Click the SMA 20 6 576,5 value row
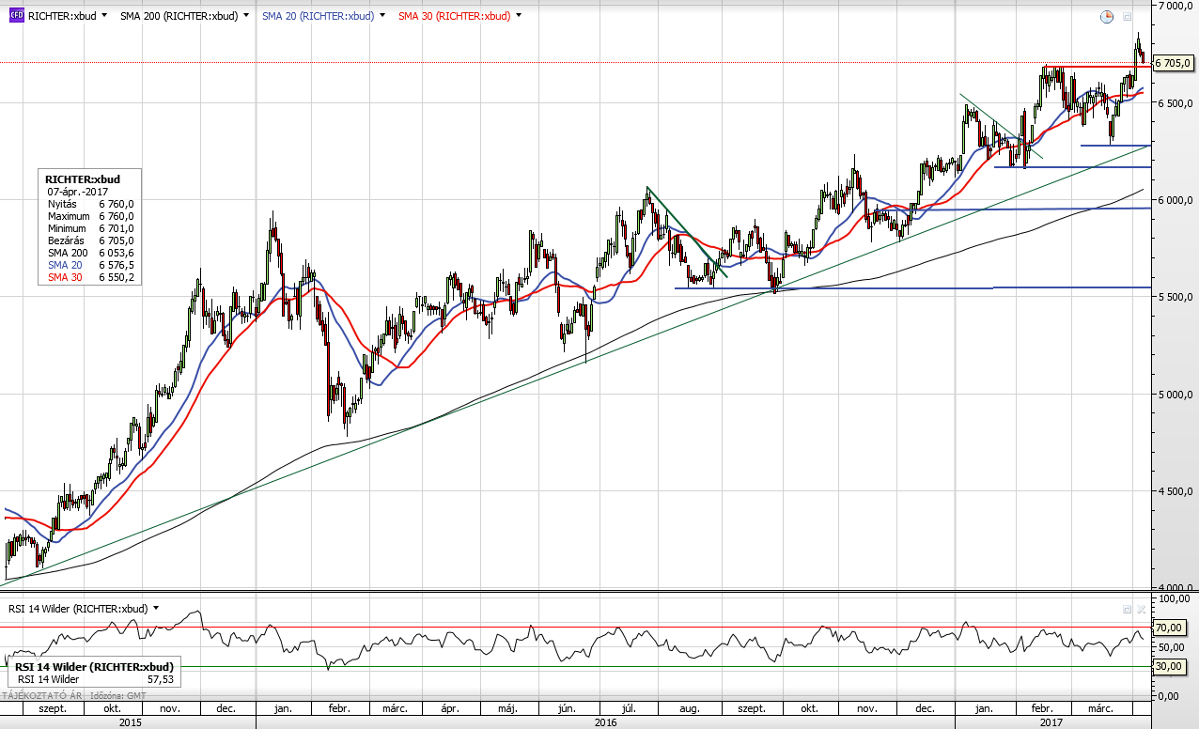 click(90, 265)
